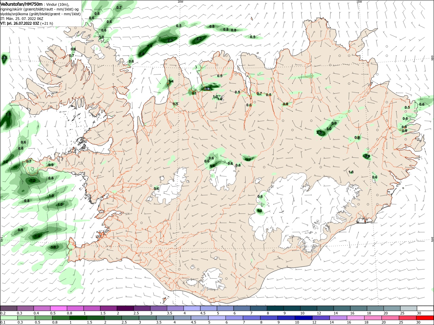The height and width of the screenshot is (325, 434).
Task: Select the deep navy rain swatch starting at 10
Action: (303, 318)
